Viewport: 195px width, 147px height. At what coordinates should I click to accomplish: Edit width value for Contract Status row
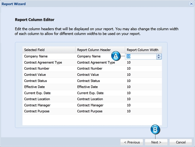143,81
